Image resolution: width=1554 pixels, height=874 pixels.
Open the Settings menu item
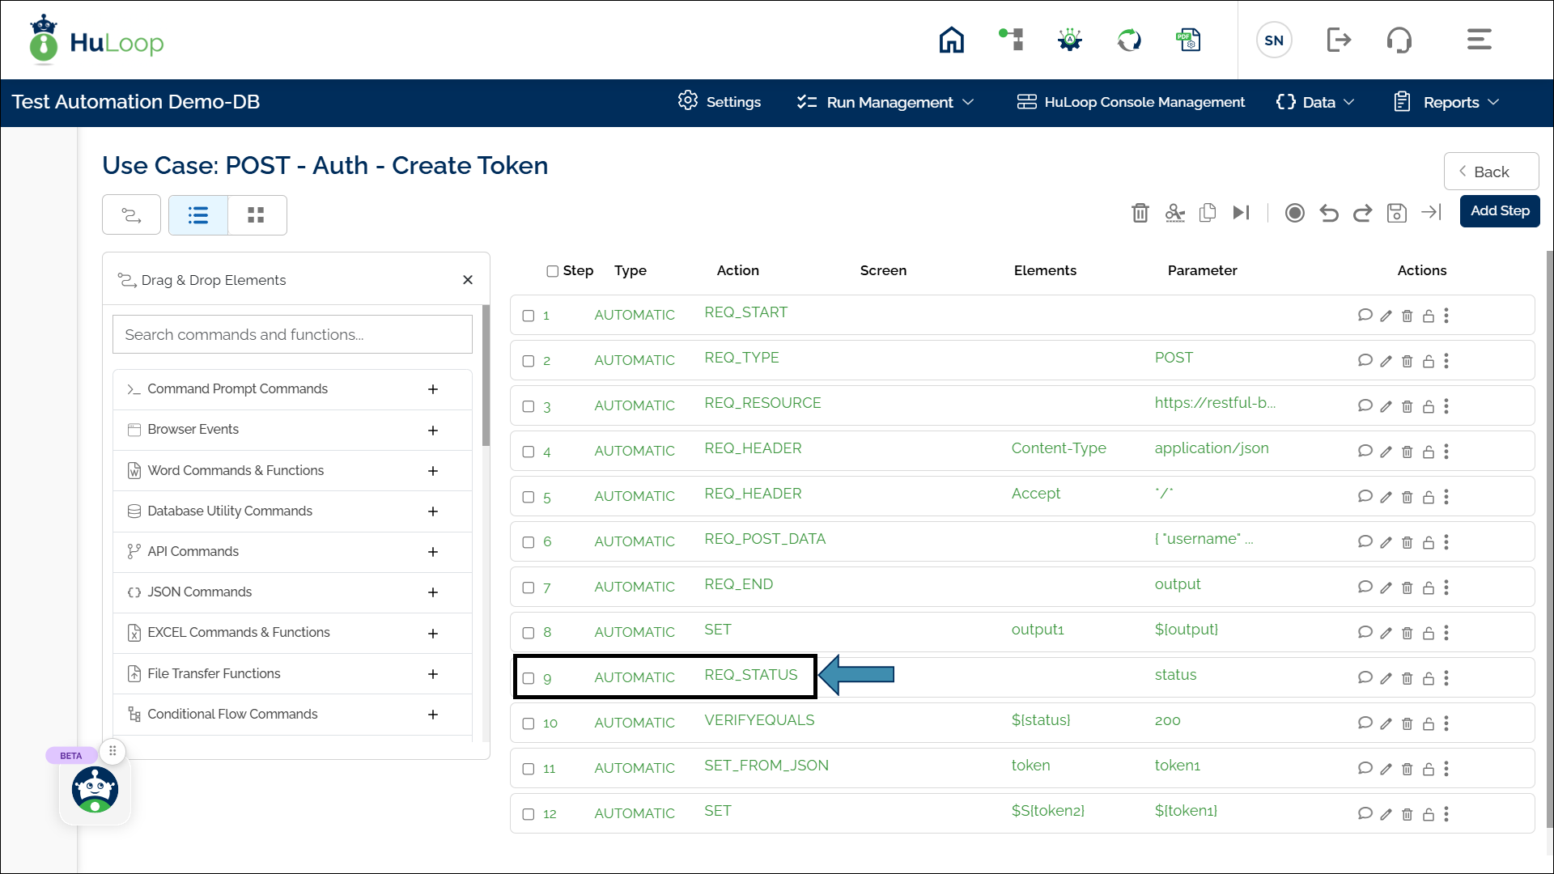pyautogui.click(x=720, y=102)
